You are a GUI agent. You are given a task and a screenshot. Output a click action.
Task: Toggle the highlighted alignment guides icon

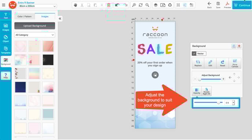click(x=185, y=5)
